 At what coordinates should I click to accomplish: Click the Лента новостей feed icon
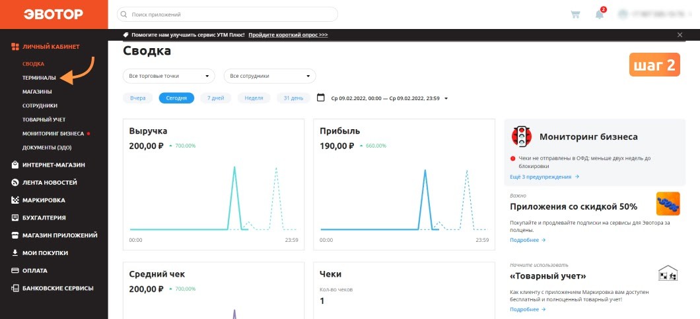click(x=15, y=182)
